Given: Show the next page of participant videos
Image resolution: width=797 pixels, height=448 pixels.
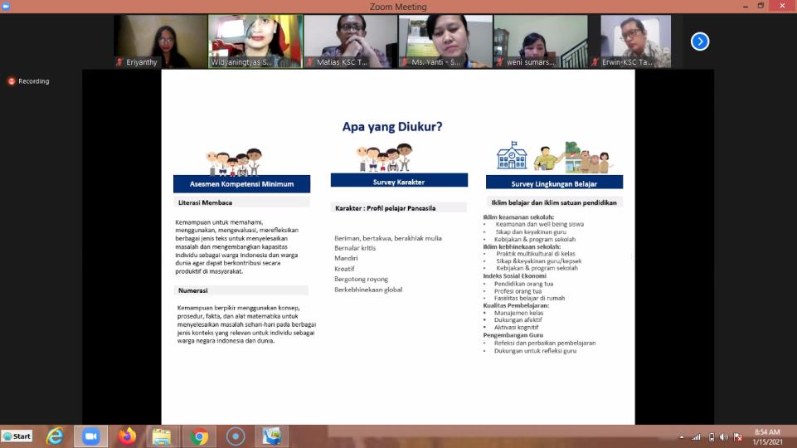Looking at the screenshot, I should pos(700,41).
